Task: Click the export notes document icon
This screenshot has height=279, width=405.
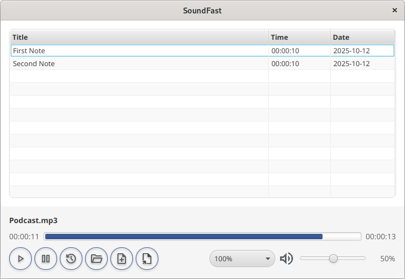Action: coord(147,259)
